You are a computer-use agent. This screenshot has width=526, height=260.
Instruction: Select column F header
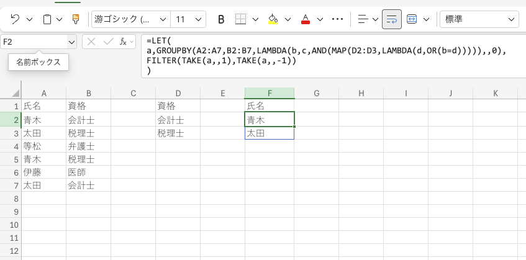pos(270,94)
